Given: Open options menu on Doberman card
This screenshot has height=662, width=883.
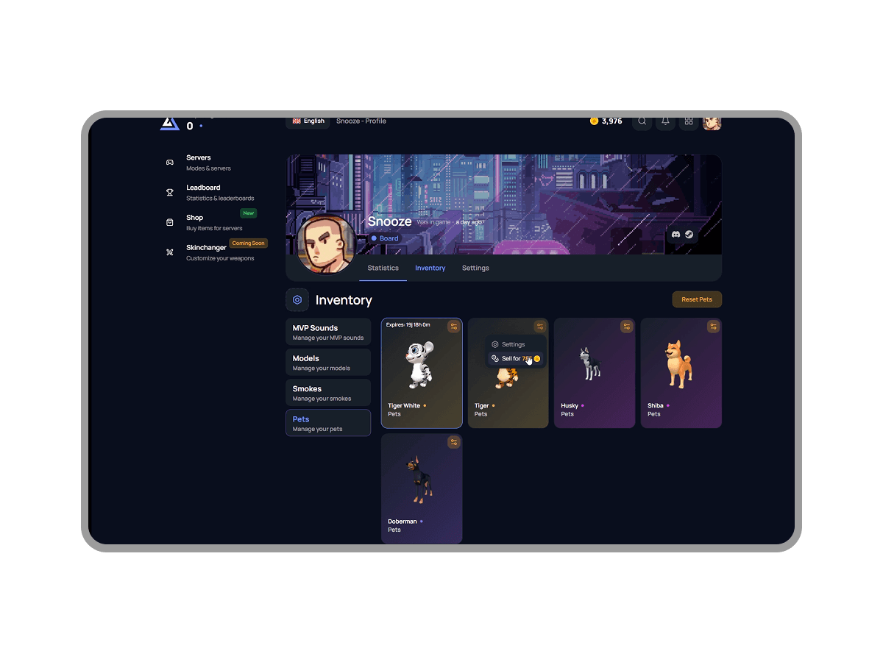Looking at the screenshot, I should (453, 442).
